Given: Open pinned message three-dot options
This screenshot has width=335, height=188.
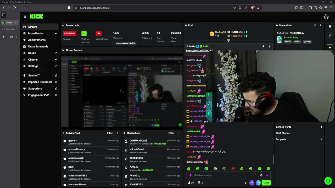Looking at the screenshot, I should (x=269, y=46).
